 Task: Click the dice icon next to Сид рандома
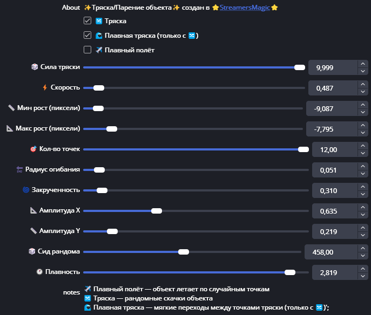tap(32, 251)
